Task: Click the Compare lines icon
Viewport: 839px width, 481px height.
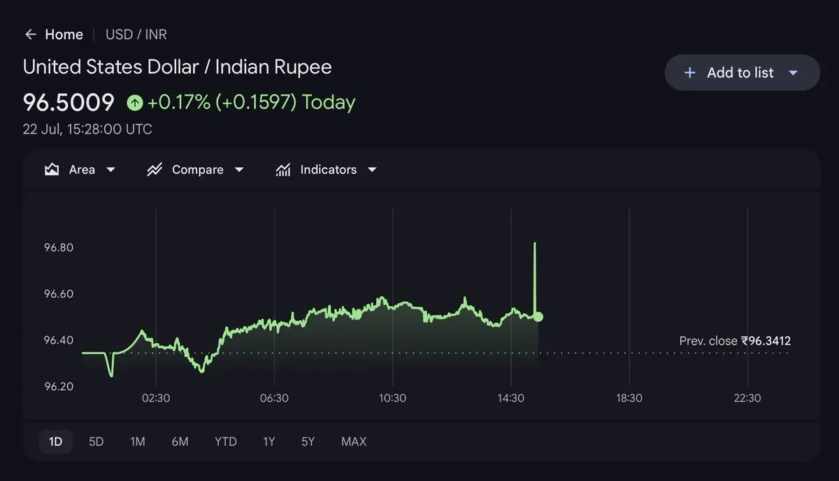Action: tap(155, 170)
